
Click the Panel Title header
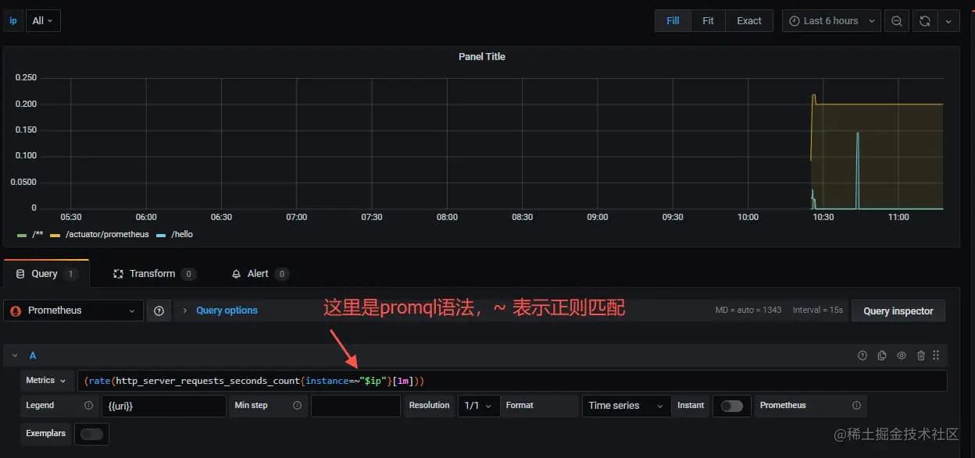click(482, 56)
